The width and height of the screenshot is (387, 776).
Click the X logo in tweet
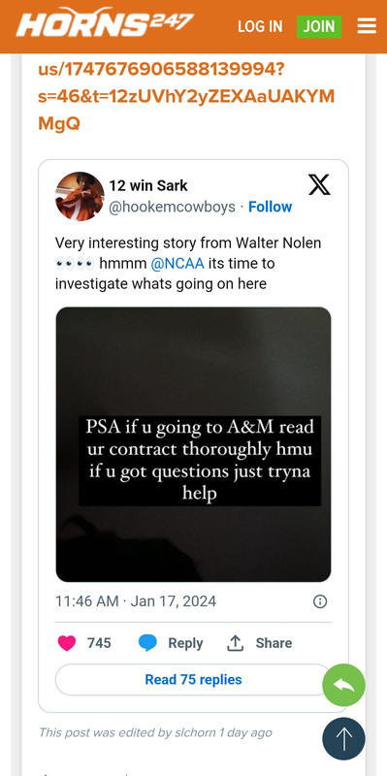[x=319, y=185]
